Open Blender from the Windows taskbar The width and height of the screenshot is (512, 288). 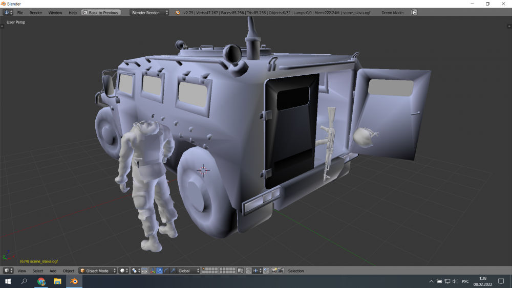click(74, 281)
